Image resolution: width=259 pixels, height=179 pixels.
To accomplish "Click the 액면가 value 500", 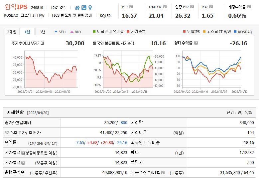I will pos(250,163).
